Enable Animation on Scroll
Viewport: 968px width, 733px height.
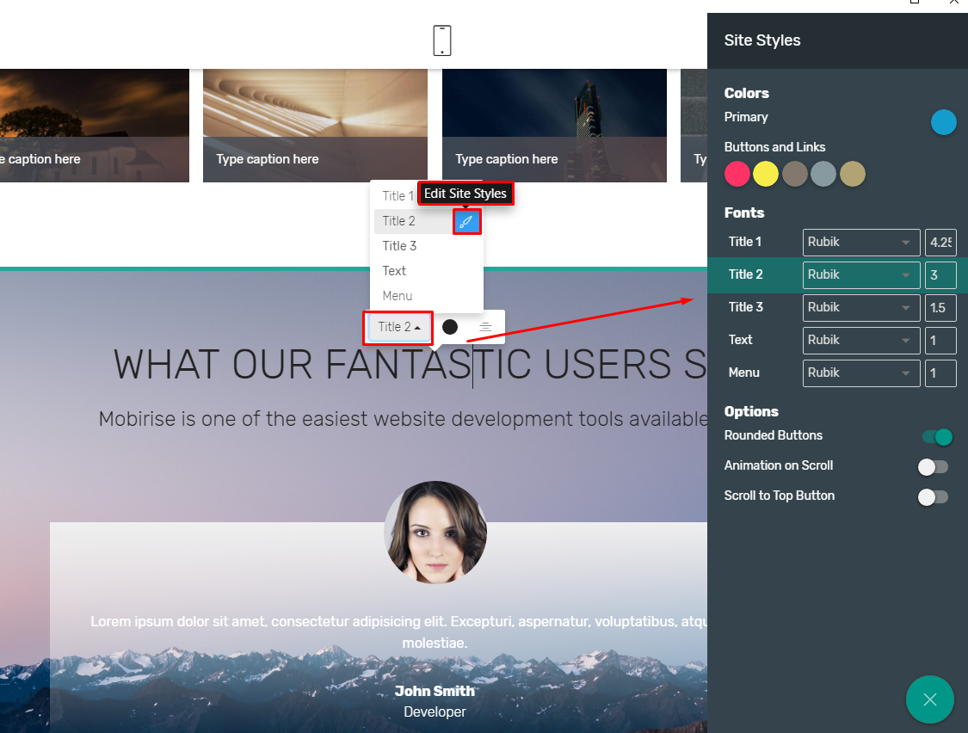tap(932, 466)
